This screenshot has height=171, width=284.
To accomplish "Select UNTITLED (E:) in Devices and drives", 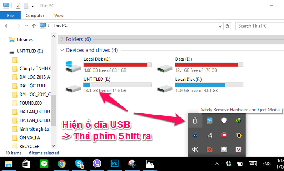I will [x=109, y=85].
